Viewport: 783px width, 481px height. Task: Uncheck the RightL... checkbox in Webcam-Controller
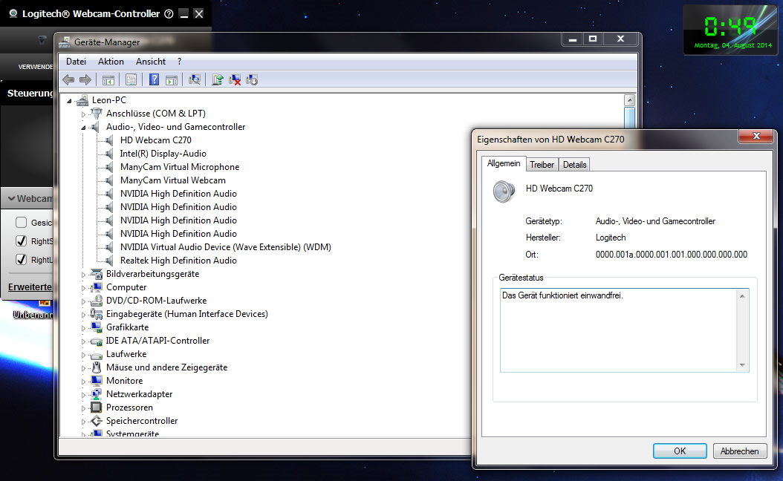tap(21, 260)
